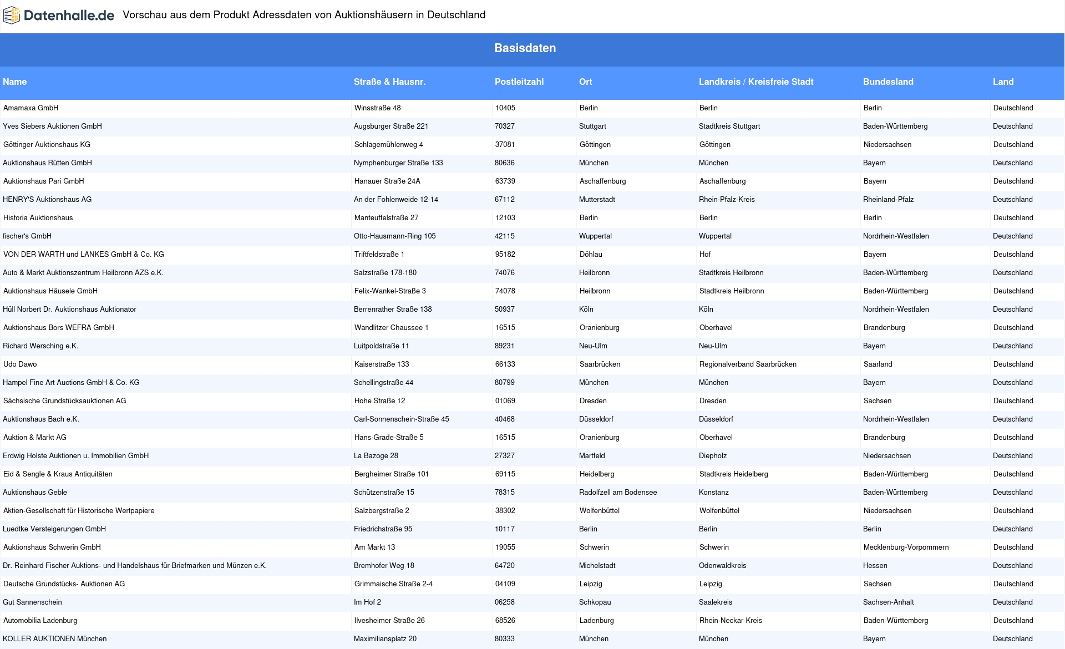Image resolution: width=1065 pixels, height=649 pixels.
Task: Click the Ort value Döhlau
Action: [591, 255]
